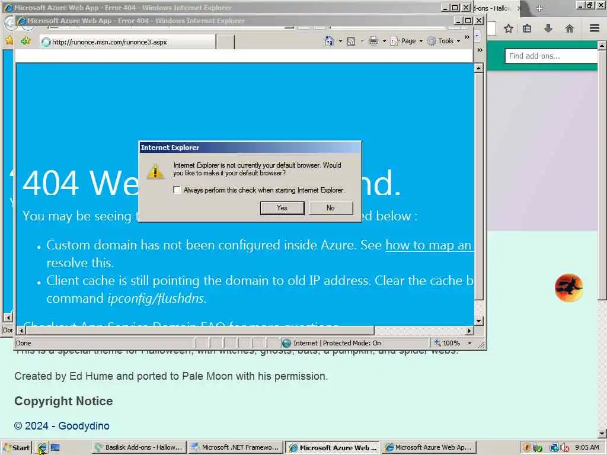Click the Basilisk page scrollbar thumb

click(602, 175)
